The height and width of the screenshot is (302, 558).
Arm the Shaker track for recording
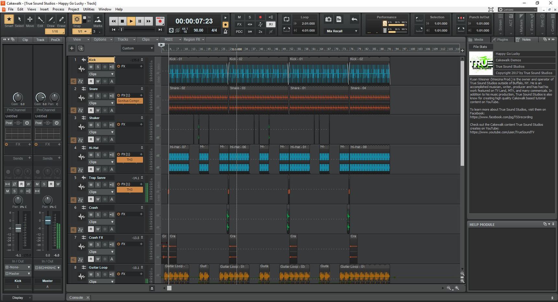(x=105, y=125)
